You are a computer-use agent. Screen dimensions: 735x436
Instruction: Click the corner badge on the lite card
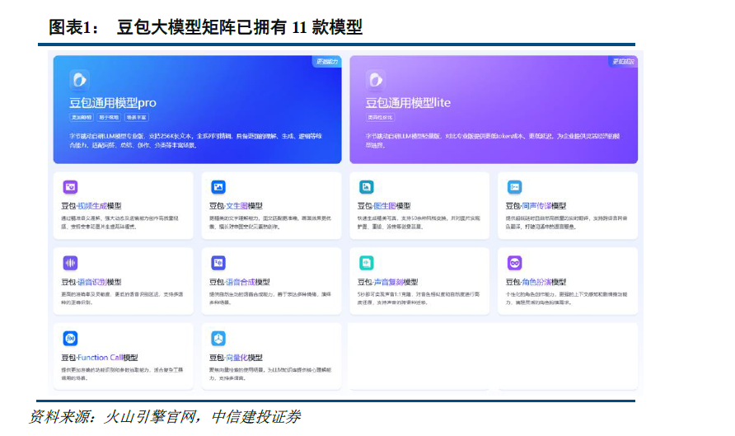coord(623,62)
